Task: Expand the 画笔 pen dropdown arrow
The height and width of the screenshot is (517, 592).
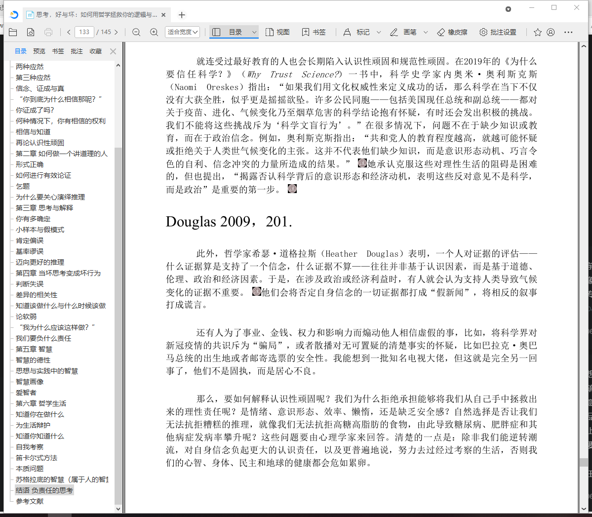Action: 426,32
